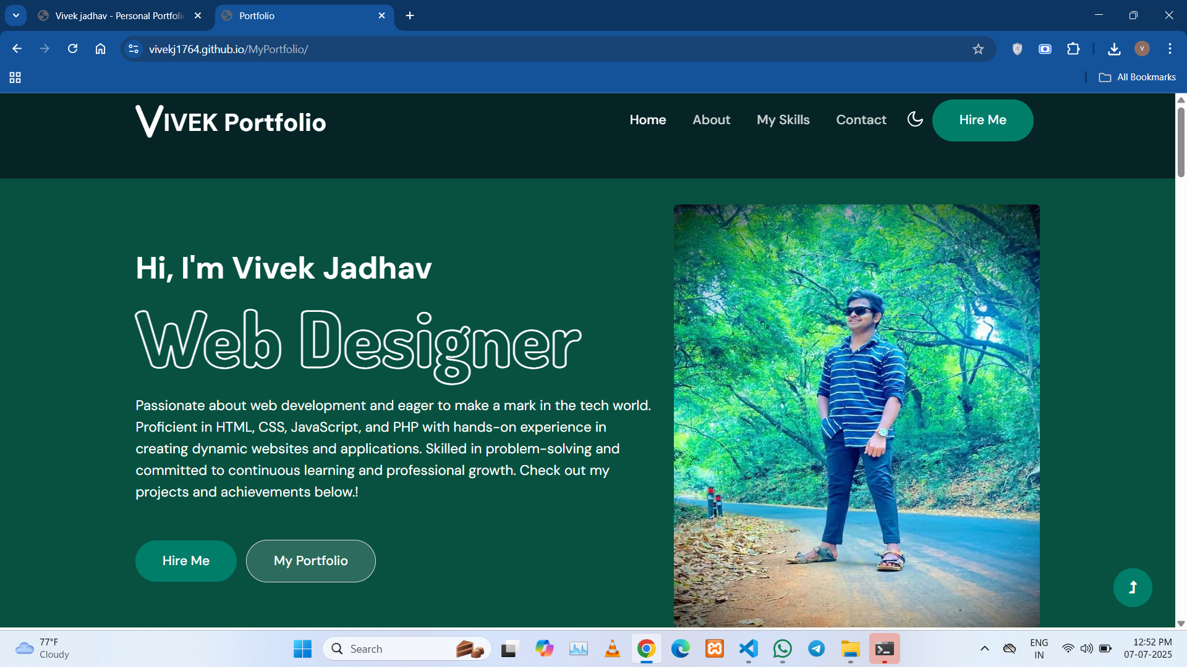Open About section in navigation

click(711, 120)
